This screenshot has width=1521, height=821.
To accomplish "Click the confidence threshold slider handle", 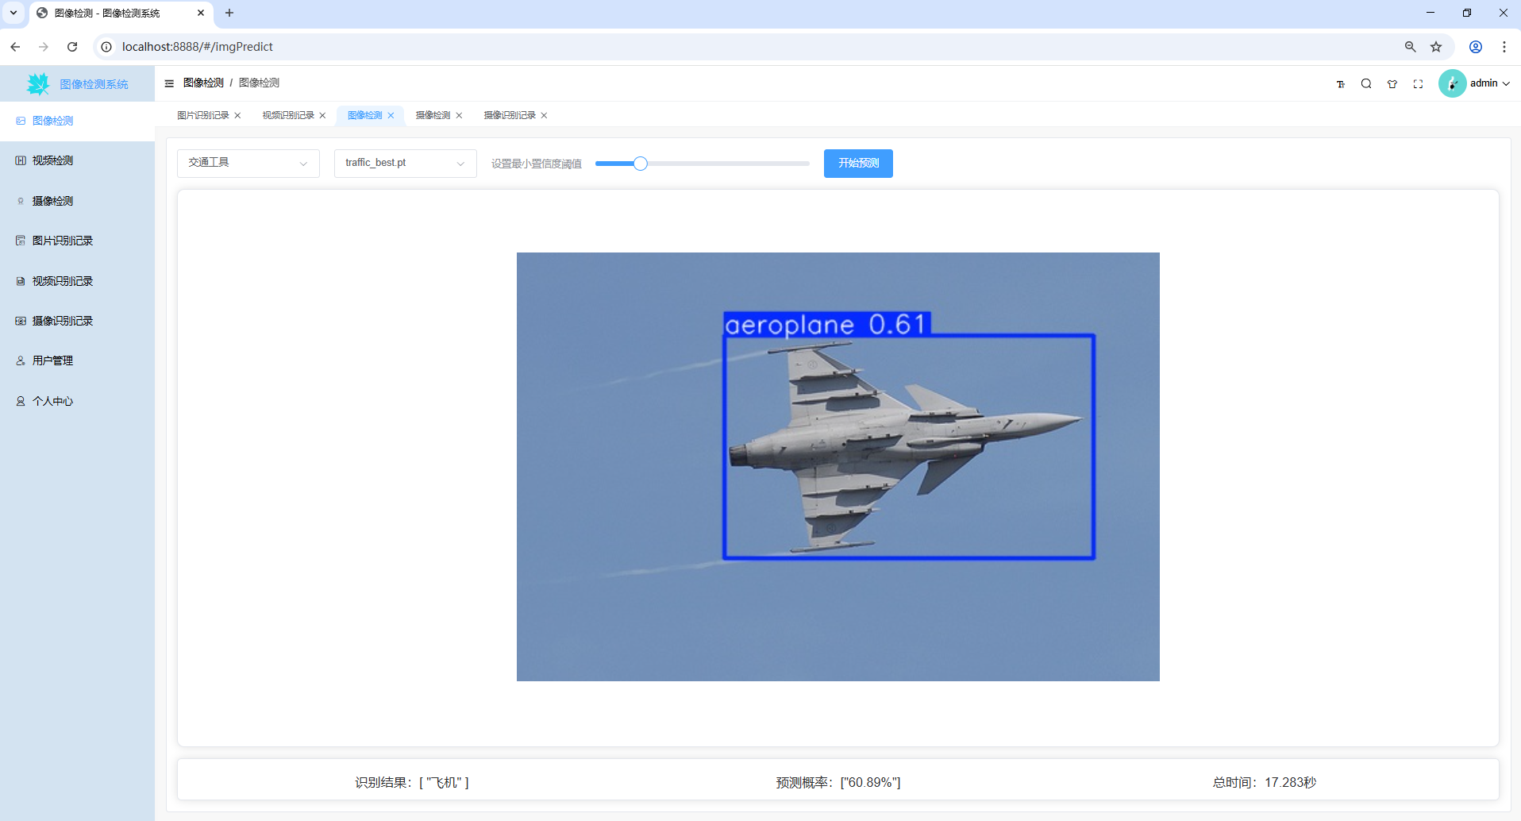I will click(x=641, y=164).
